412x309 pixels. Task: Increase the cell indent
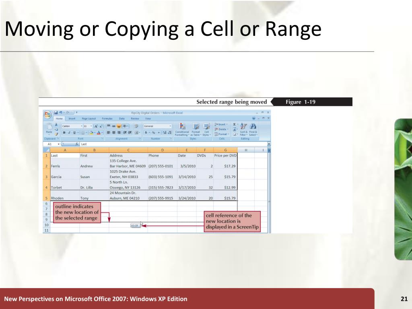point(130,133)
